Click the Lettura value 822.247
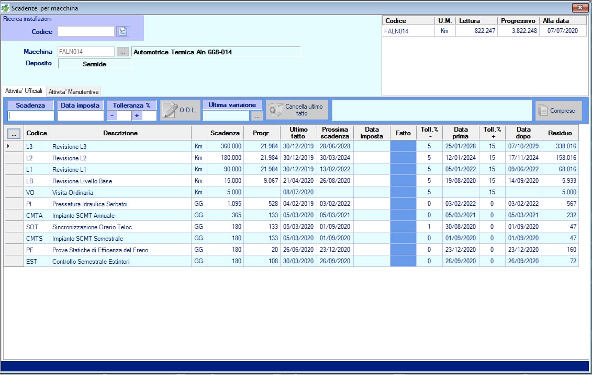This screenshot has height=375, width=592. [485, 31]
